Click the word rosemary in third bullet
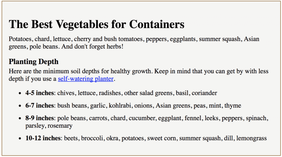This screenshot has height=157, width=282. (60, 126)
